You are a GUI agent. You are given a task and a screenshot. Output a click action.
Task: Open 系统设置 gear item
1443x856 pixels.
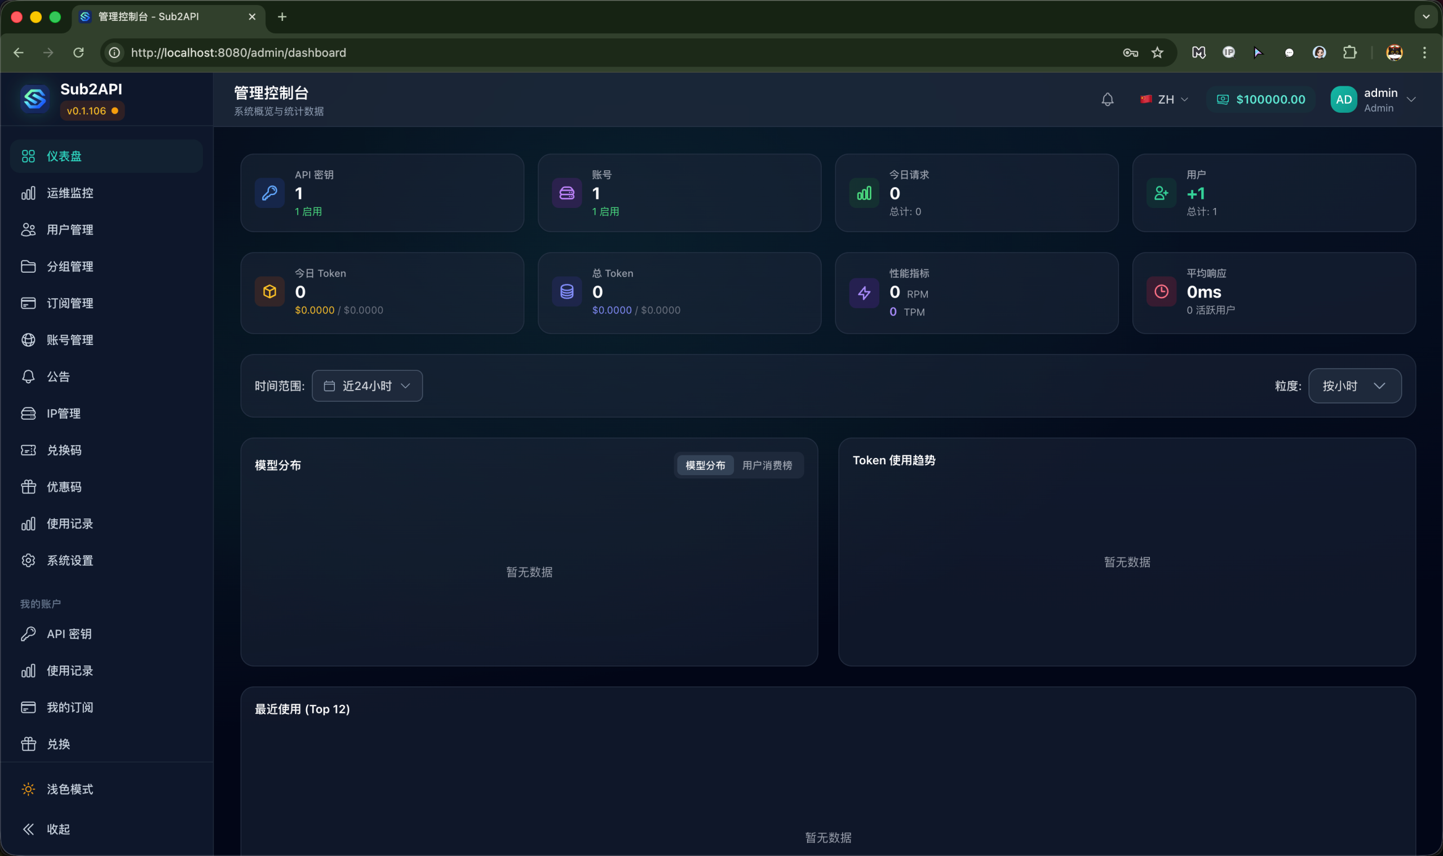click(x=69, y=560)
